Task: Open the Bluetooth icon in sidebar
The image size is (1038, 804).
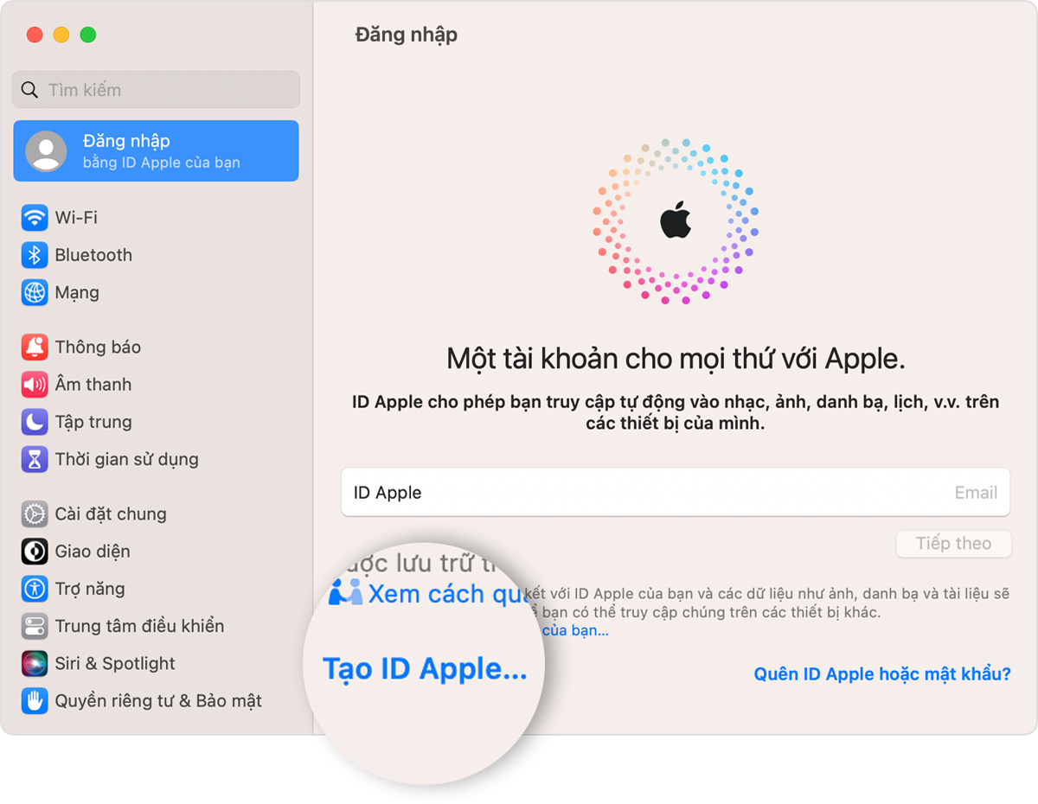Action: tap(34, 255)
